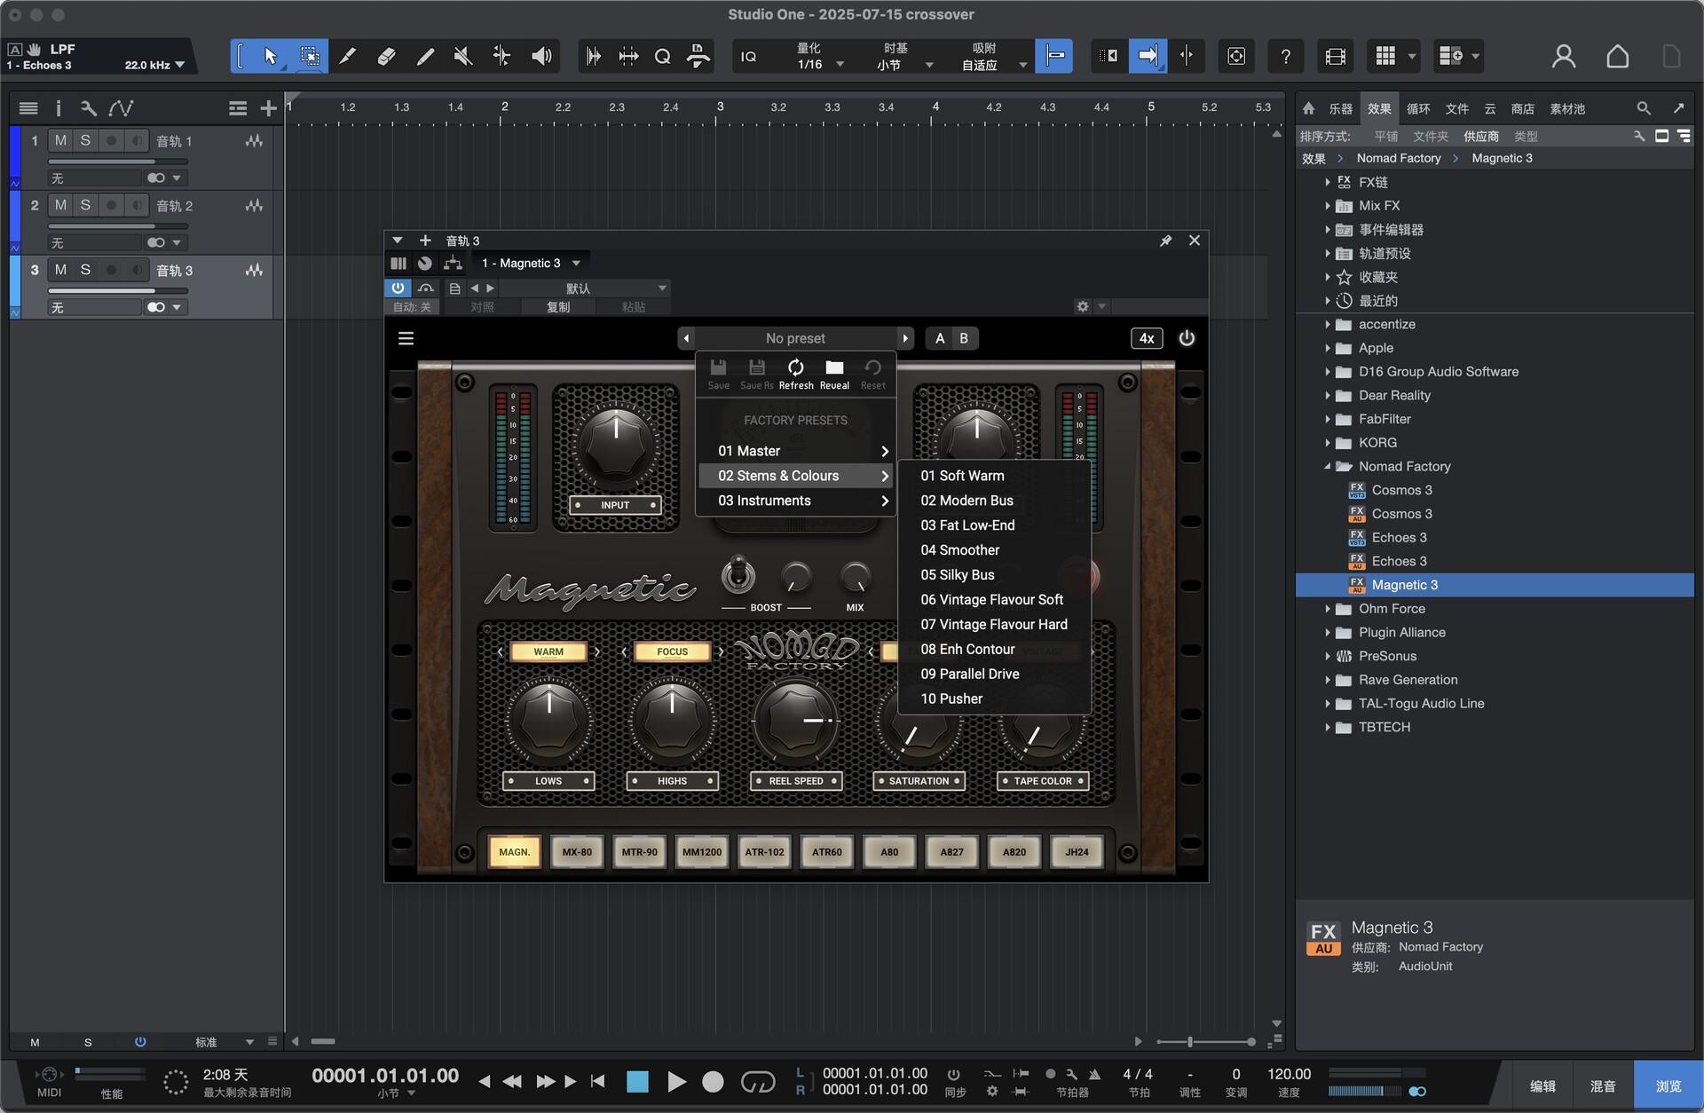Select 06 Vintage Flavour Soft preset

(994, 600)
